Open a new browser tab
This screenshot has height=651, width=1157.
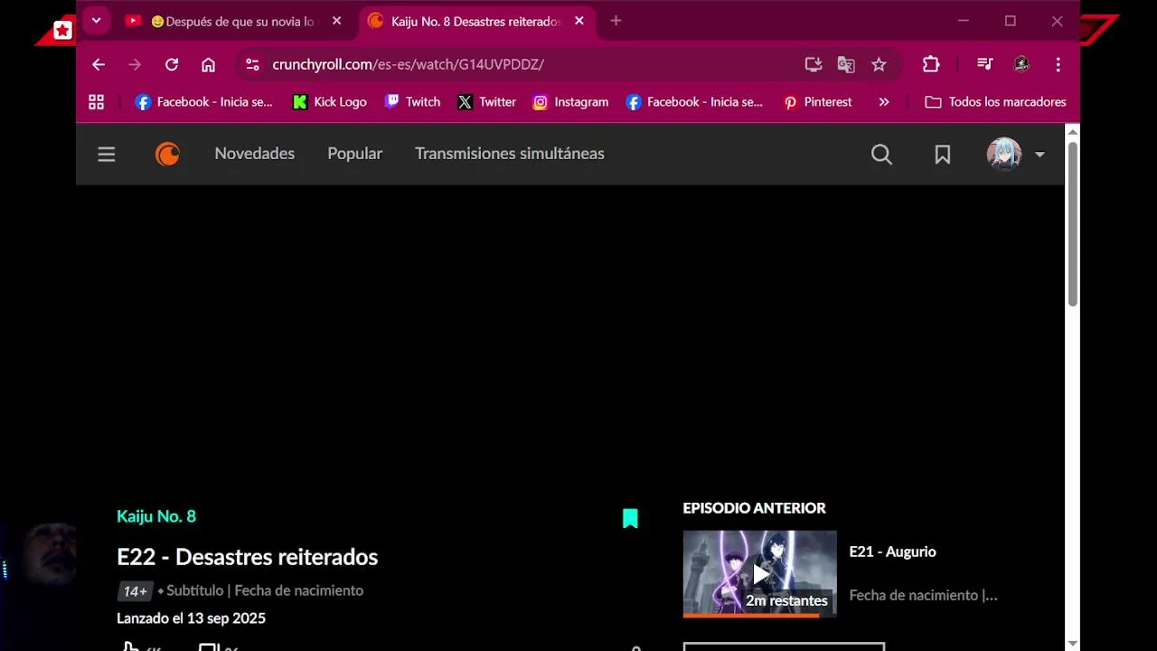coord(616,21)
